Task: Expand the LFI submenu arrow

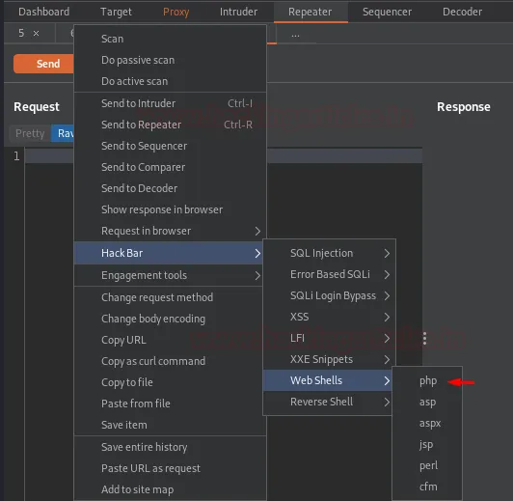Action: click(387, 338)
